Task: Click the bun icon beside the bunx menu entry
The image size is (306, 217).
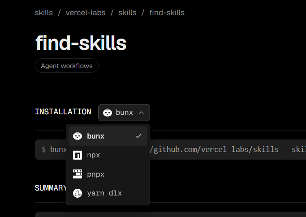Action: 78,136
